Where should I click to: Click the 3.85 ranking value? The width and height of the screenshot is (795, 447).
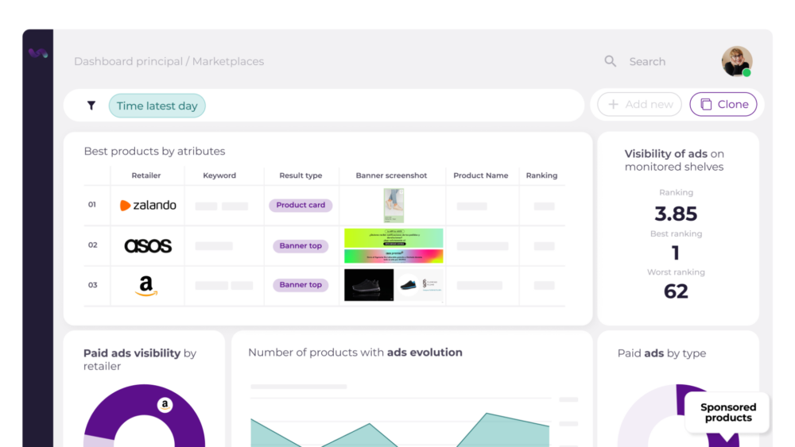click(x=676, y=214)
